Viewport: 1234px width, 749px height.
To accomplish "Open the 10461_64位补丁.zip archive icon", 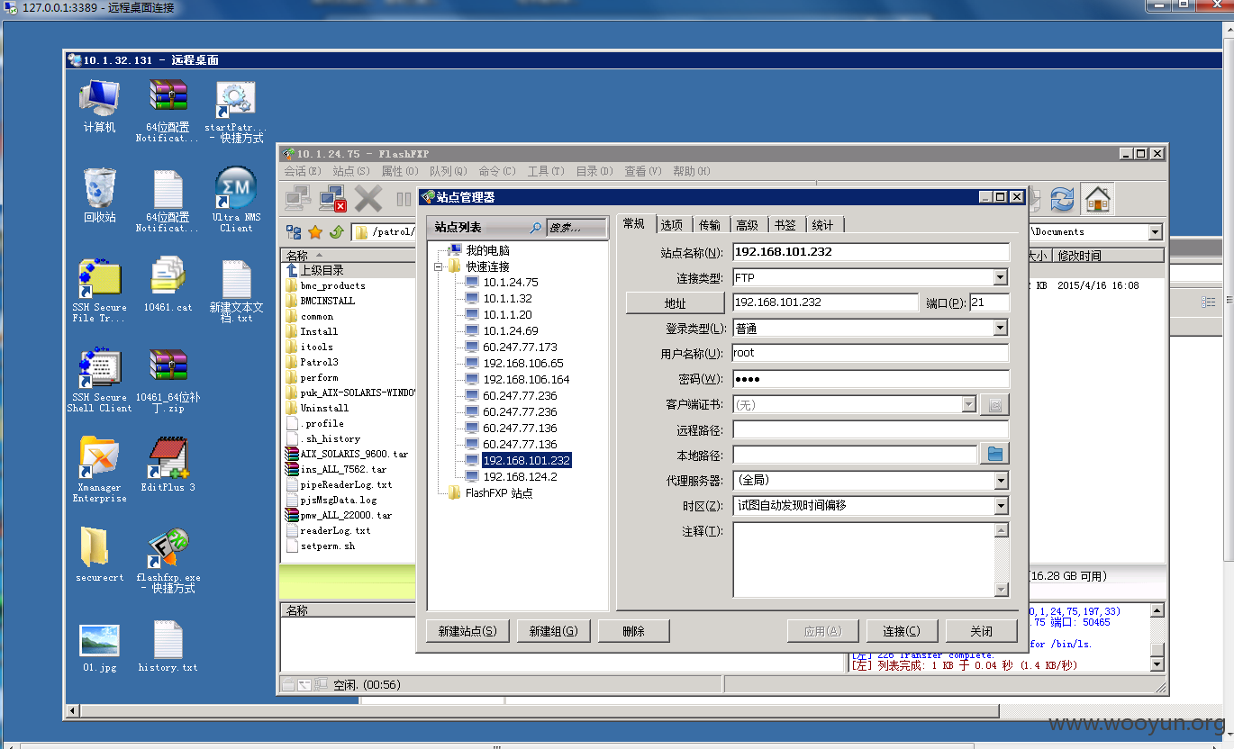I will pyautogui.click(x=168, y=380).
